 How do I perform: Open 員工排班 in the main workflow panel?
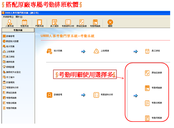tap(152, 51)
